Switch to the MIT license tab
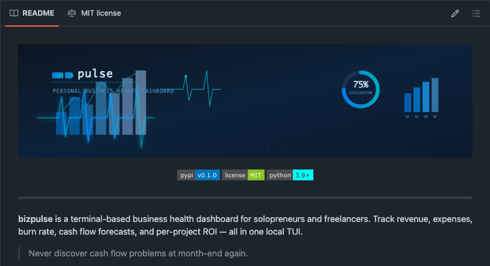Viewport: 490px width, 266px height. pos(95,13)
